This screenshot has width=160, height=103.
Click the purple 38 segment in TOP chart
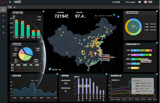click(135, 55)
